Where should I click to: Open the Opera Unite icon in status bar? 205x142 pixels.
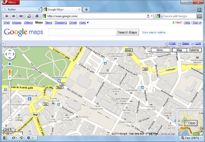click(22, 138)
